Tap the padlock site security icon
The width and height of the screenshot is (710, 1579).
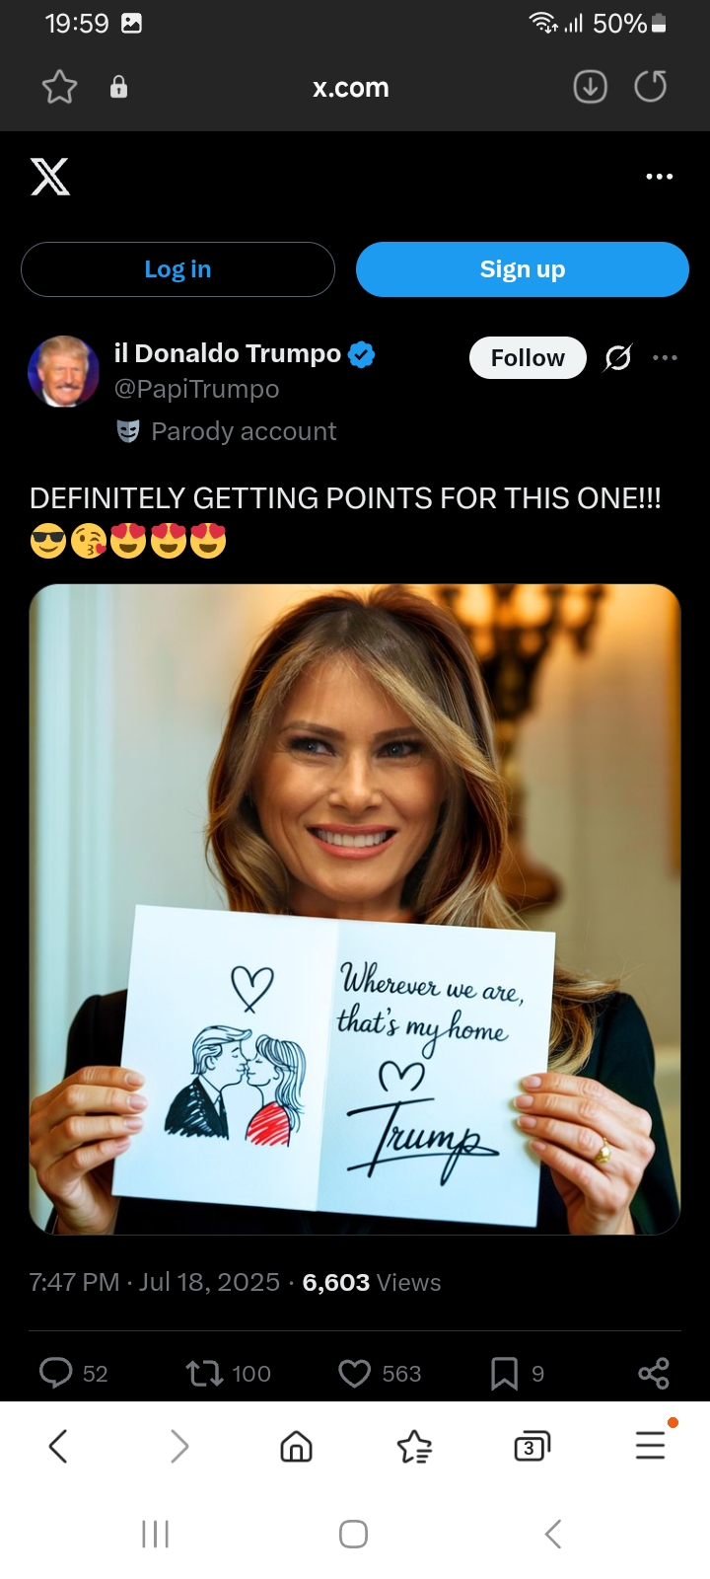[118, 87]
